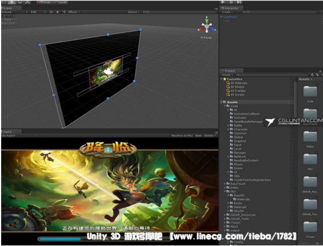Viewport: 323px width, 246px height.
Task: Open the Game view Gizmos button
Action: [x=210, y=136]
